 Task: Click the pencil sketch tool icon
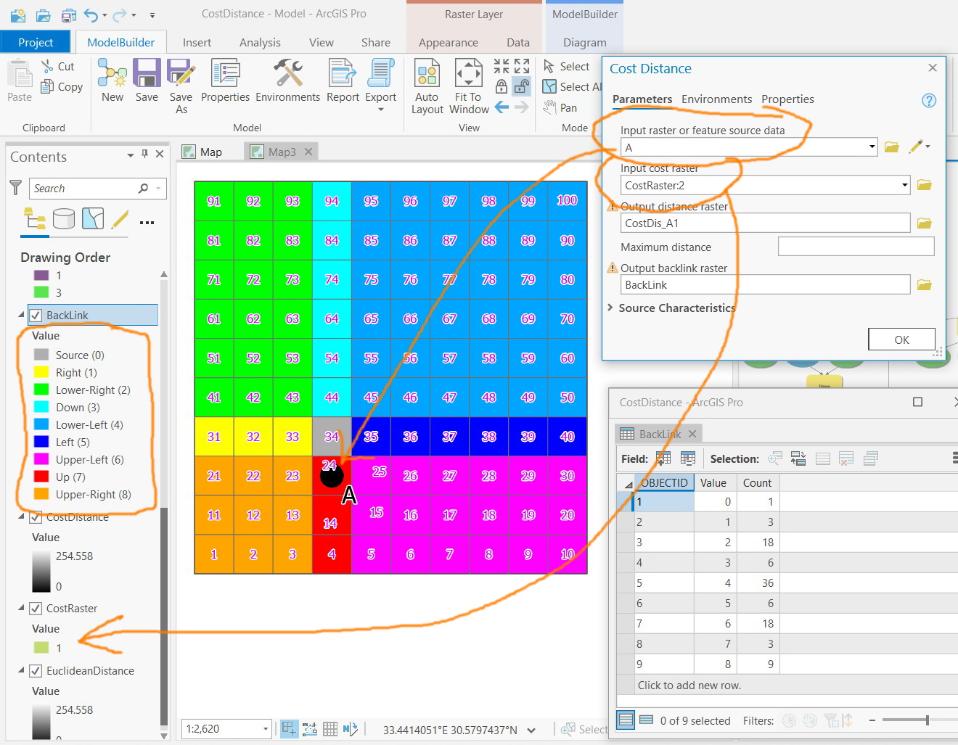[915, 147]
